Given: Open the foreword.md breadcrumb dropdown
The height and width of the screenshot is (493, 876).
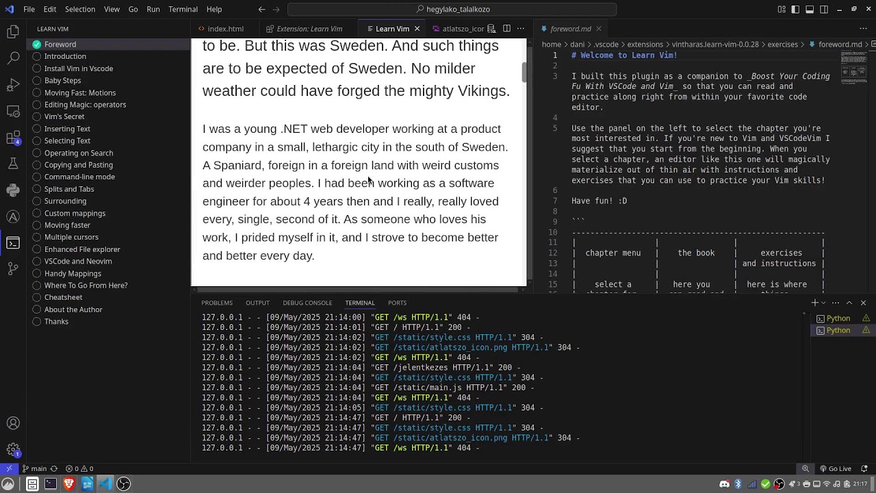Looking at the screenshot, I should (835, 45).
